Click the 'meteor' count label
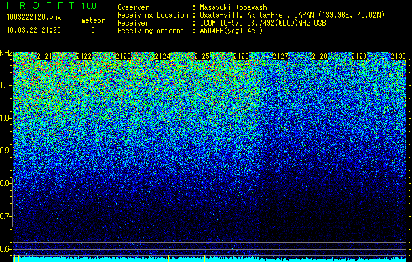This screenshot has width=412, height=262. [93, 20]
